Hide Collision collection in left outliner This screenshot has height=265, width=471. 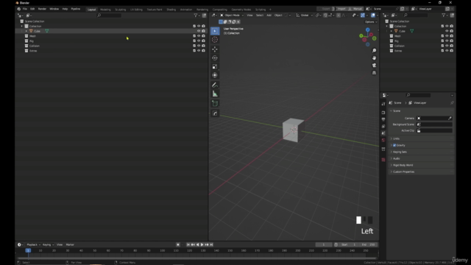[x=199, y=46]
